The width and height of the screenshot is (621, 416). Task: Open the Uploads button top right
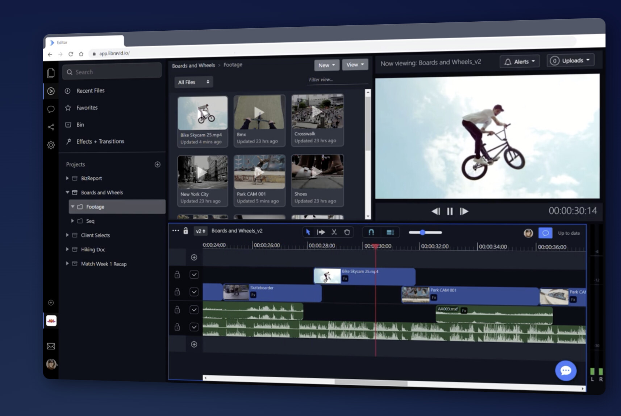570,60
